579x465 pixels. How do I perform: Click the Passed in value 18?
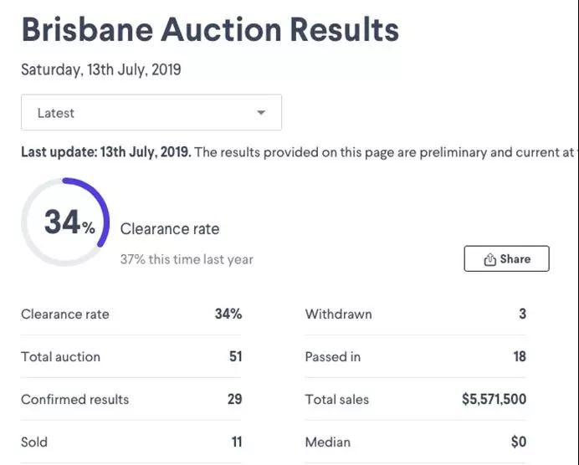point(520,356)
